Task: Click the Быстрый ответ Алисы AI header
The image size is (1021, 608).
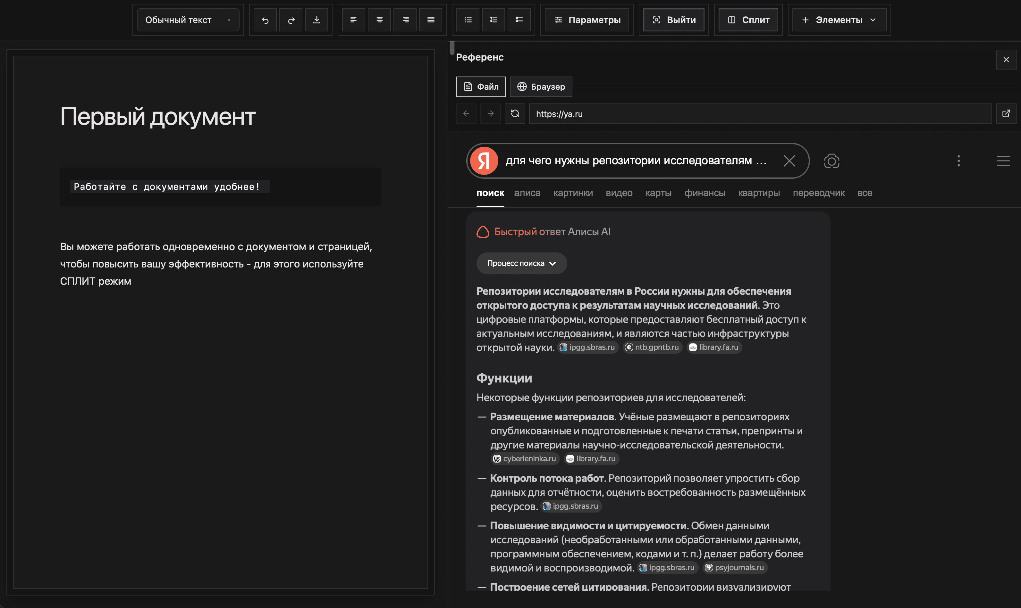Action: point(544,232)
